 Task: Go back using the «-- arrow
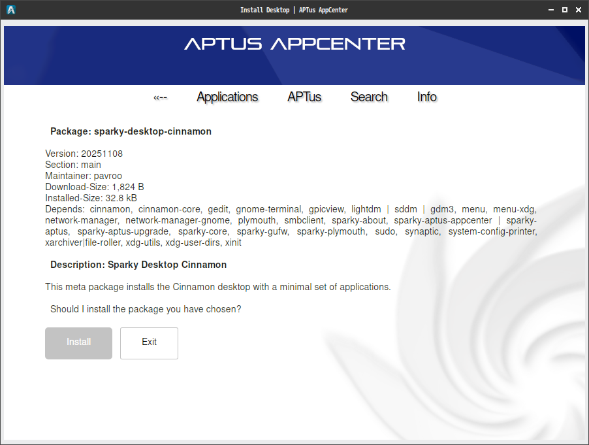[x=160, y=98]
